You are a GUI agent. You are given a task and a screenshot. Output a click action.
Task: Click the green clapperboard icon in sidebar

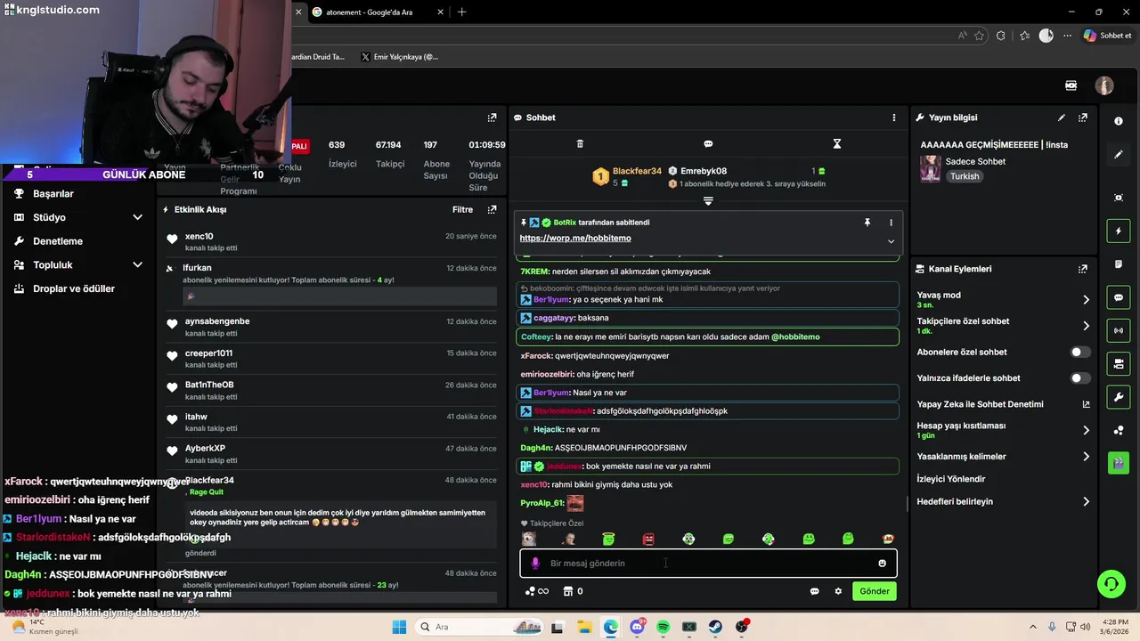tap(1119, 463)
